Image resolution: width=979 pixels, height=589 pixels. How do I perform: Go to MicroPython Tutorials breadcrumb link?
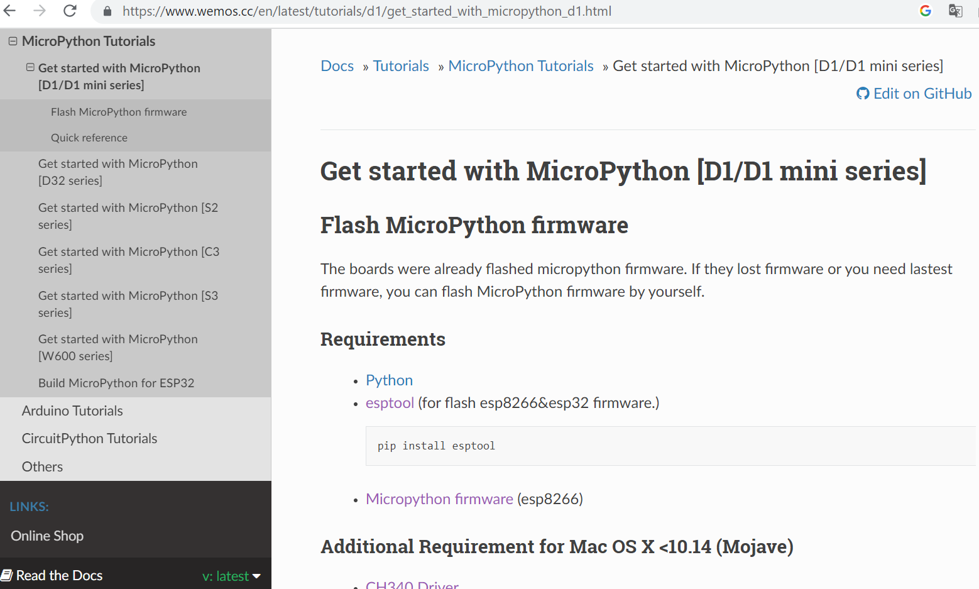tap(521, 66)
